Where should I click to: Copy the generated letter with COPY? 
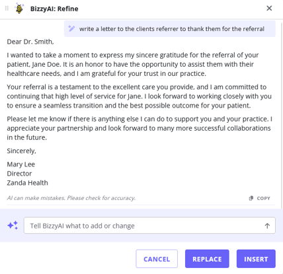point(259,198)
